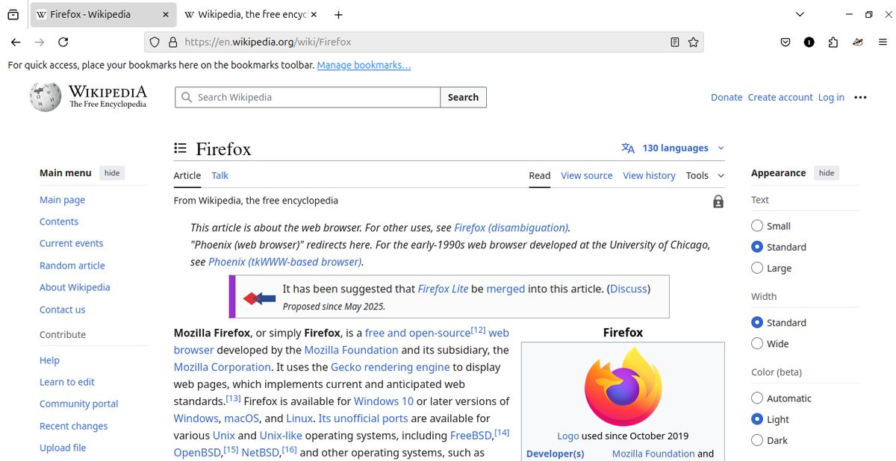
Task: Open a new tab with plus
Action: coord(339,14)
